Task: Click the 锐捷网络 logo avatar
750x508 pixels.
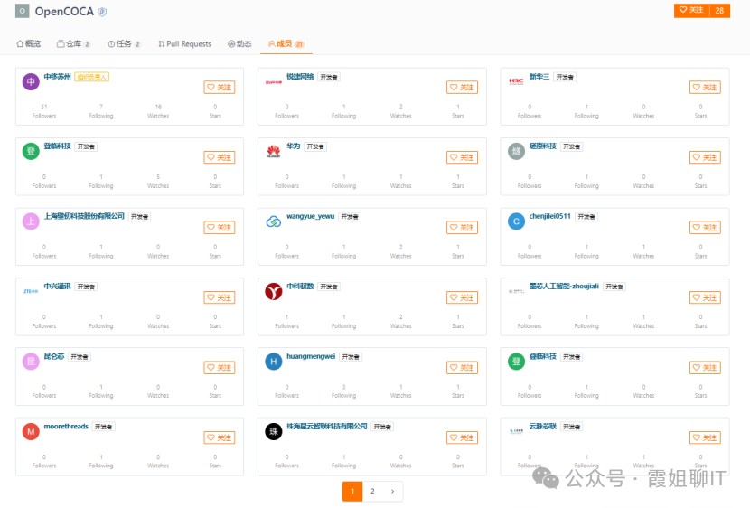Action: click(x=274, y=81)
